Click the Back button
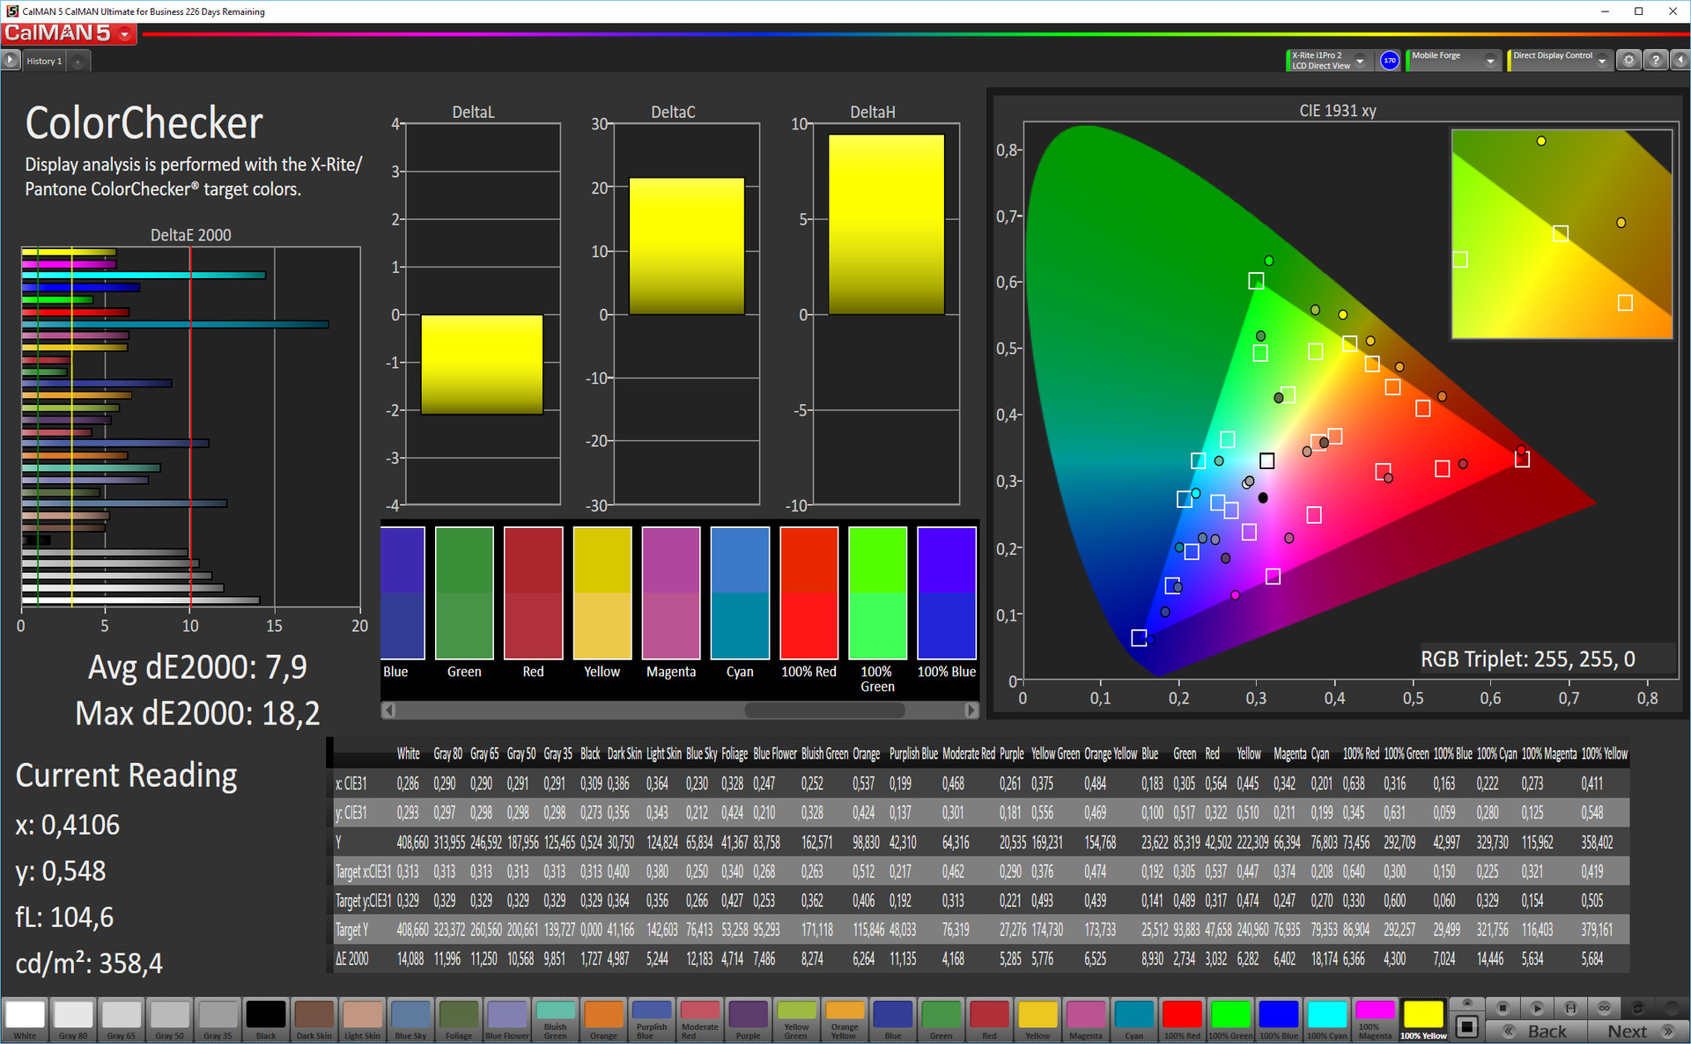 point(1538,1031)
